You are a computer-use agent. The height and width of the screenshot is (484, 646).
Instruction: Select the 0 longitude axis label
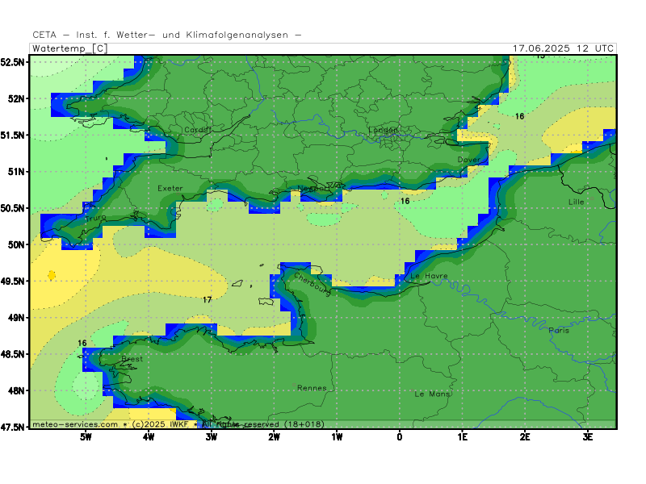click(x=400, y=437)
